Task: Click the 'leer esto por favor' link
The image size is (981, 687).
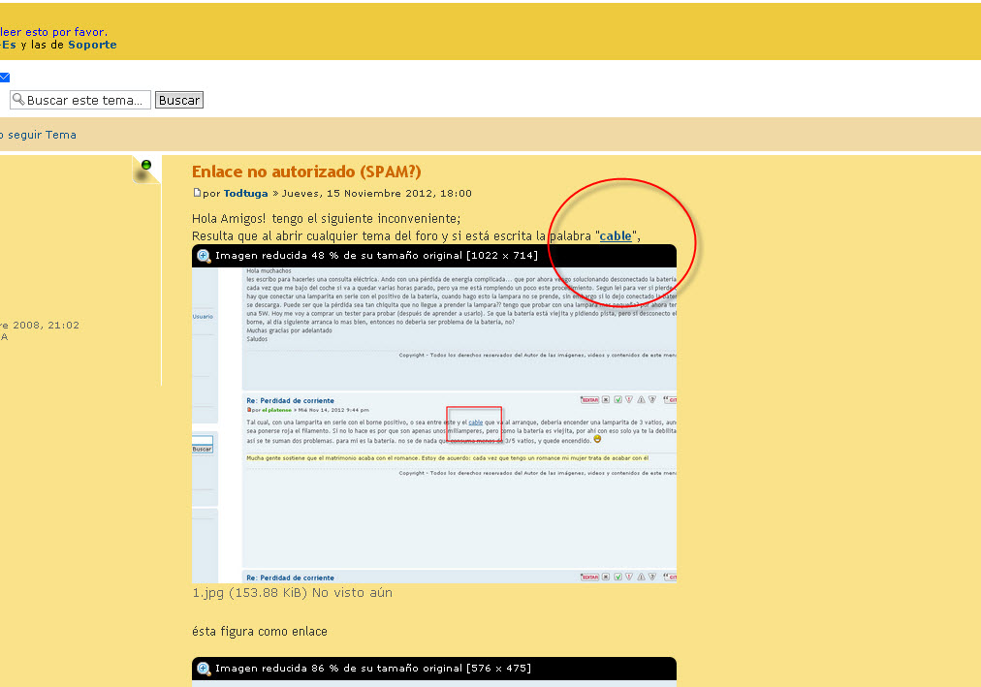Action: coord(53,32)
